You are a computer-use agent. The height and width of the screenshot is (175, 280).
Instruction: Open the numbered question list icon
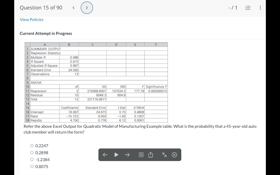click(x=248, y=8)
